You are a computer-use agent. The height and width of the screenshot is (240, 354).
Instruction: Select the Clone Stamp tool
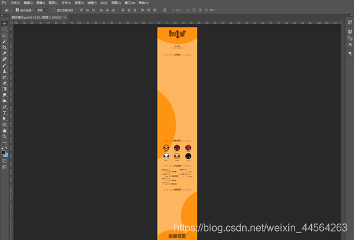click(x=4, y=71)
